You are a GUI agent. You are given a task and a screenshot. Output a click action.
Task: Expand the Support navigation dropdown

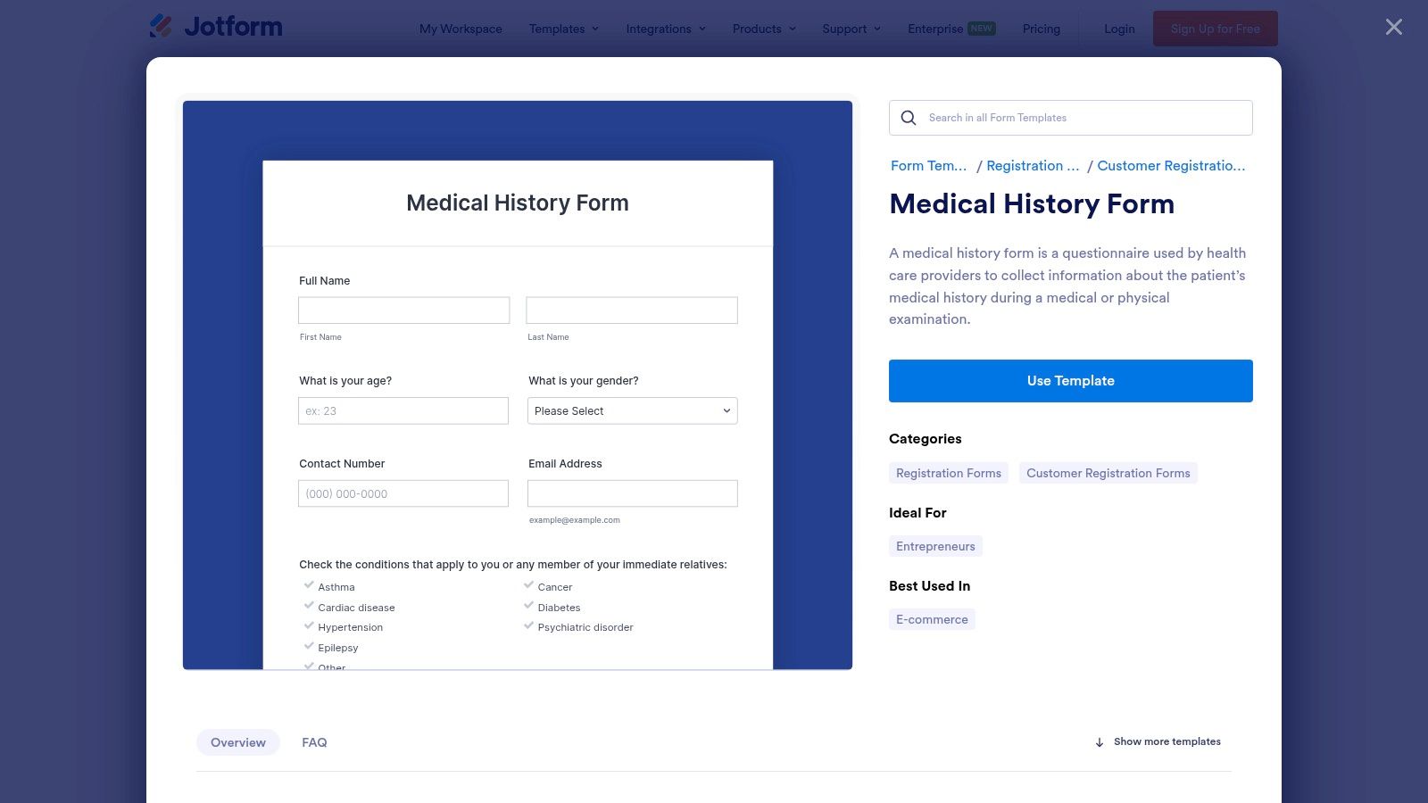850,29
